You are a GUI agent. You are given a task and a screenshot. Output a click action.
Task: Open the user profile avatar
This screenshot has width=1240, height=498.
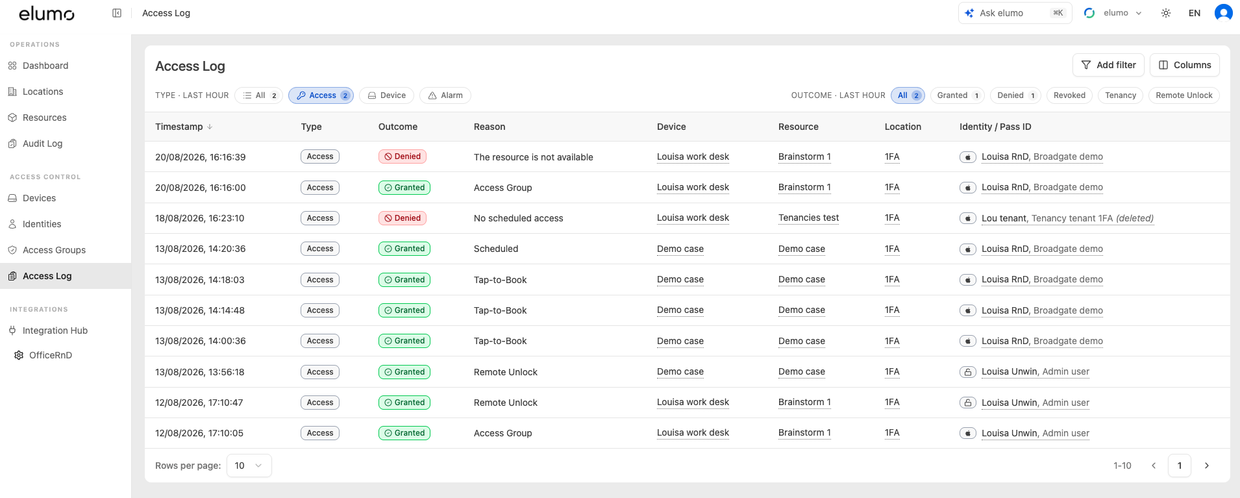(1223, 13)
